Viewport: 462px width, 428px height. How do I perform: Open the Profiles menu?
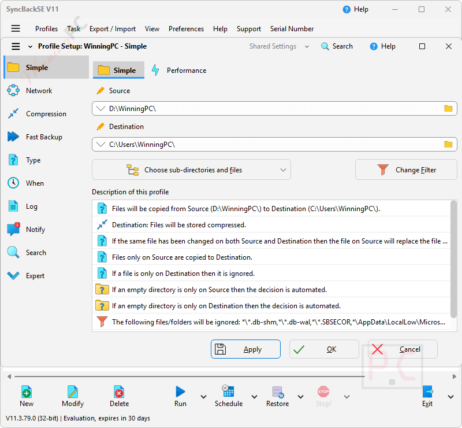point(46,29)
